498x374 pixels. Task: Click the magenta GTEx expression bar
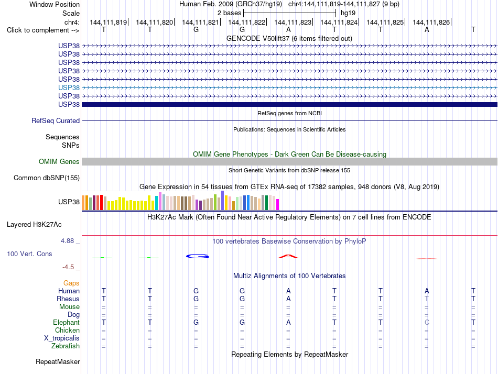tap(278, 204)
